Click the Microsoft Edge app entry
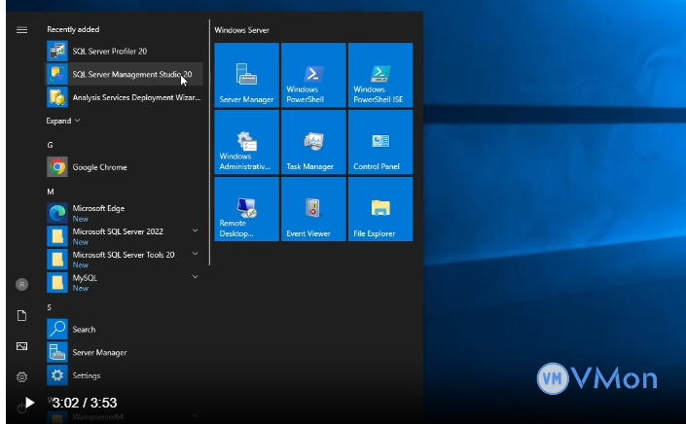Viewport: 686px width, 424px height. click(97, 209)
